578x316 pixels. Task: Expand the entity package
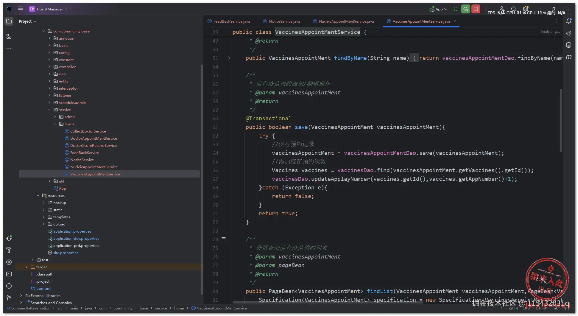coord(49,81)
